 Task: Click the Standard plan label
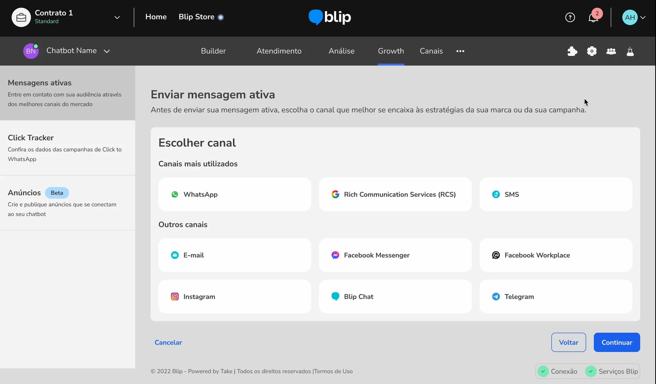click(47, 21)
